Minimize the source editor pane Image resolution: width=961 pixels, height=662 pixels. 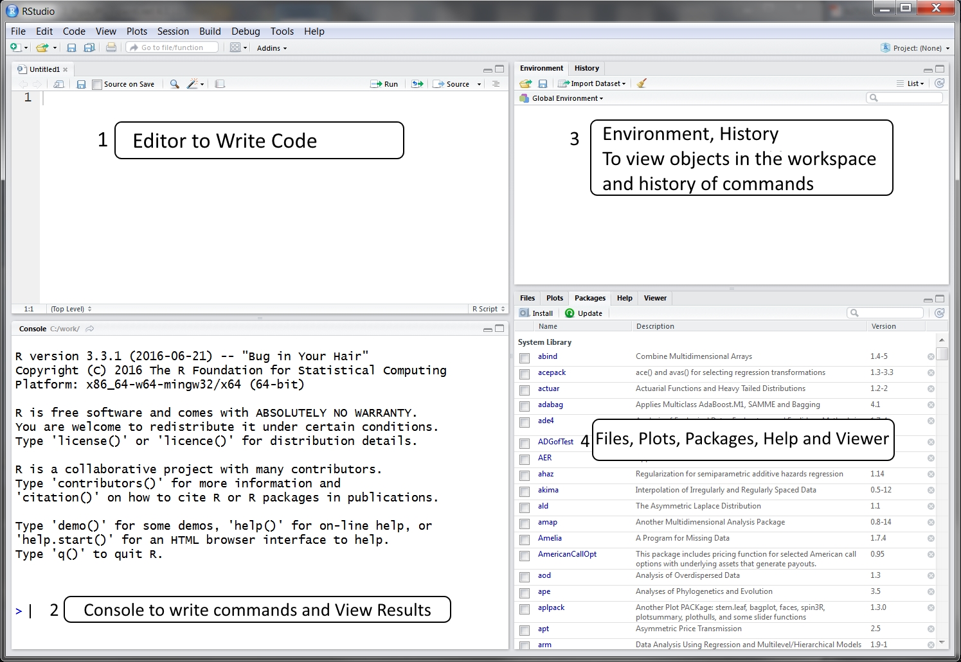tap(488, 70)
